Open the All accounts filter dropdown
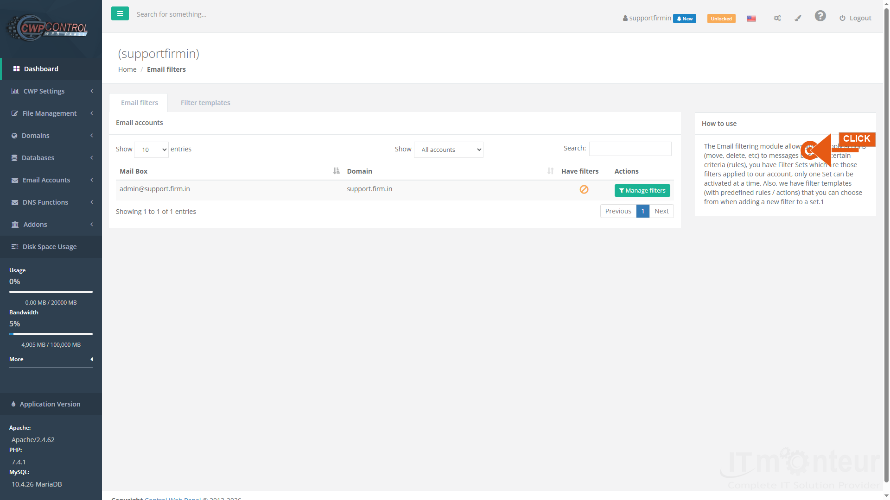Image resolution: width=890 pixels, height=500 pixels. 448,150
